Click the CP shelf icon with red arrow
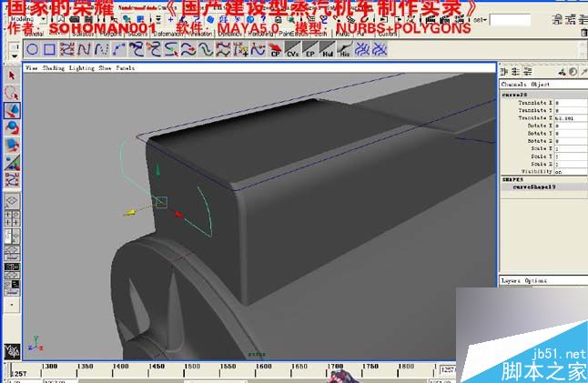The width and height of the screenshot is (588, 383). point(275,49)
